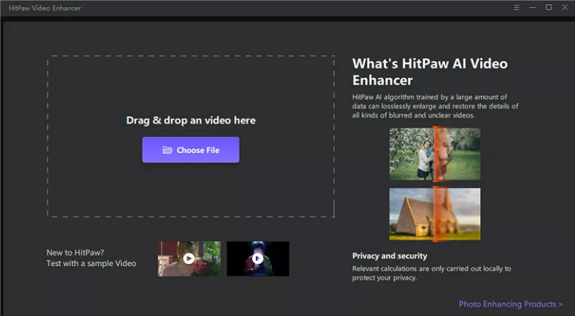
Task: Click the "Test with a sample Video" text
Action: pos(91,264)
